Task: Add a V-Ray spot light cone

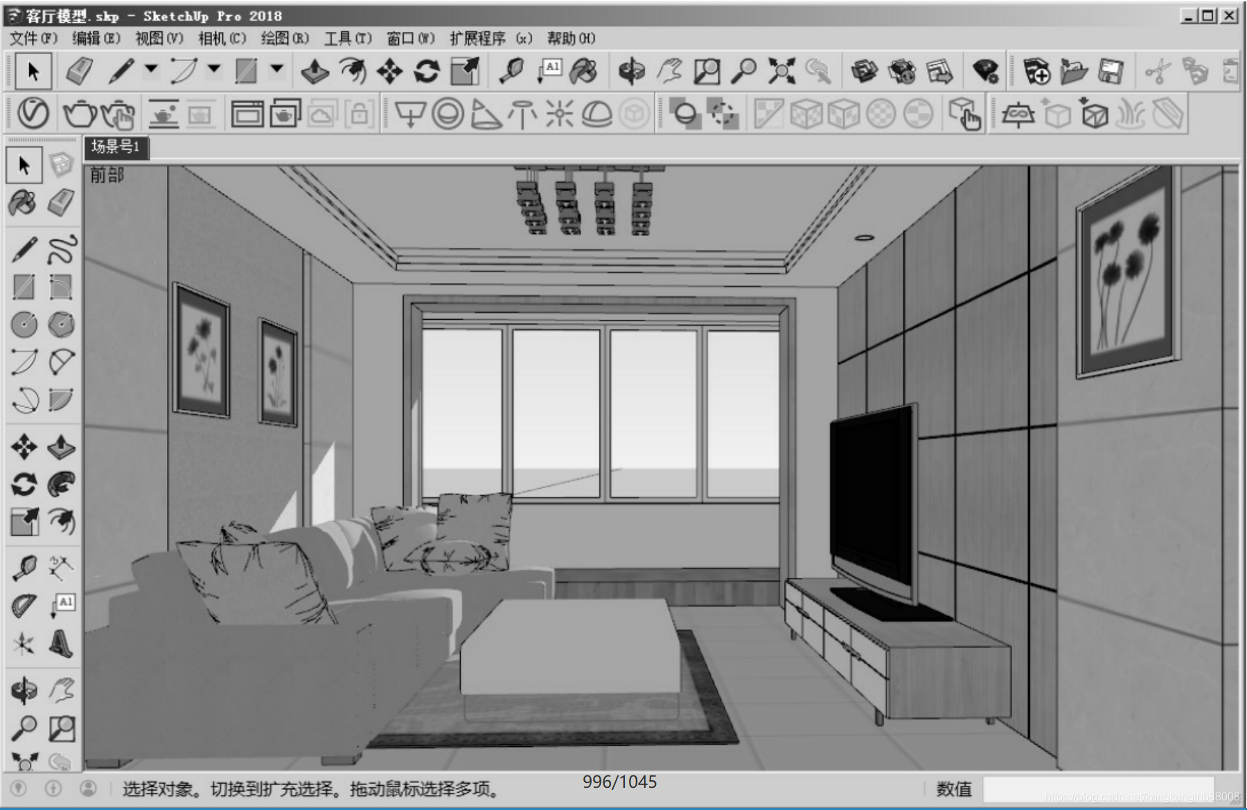Action: [486, 114]
